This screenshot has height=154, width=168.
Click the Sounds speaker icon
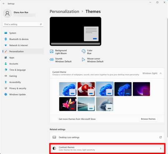(x=52, y=59)
